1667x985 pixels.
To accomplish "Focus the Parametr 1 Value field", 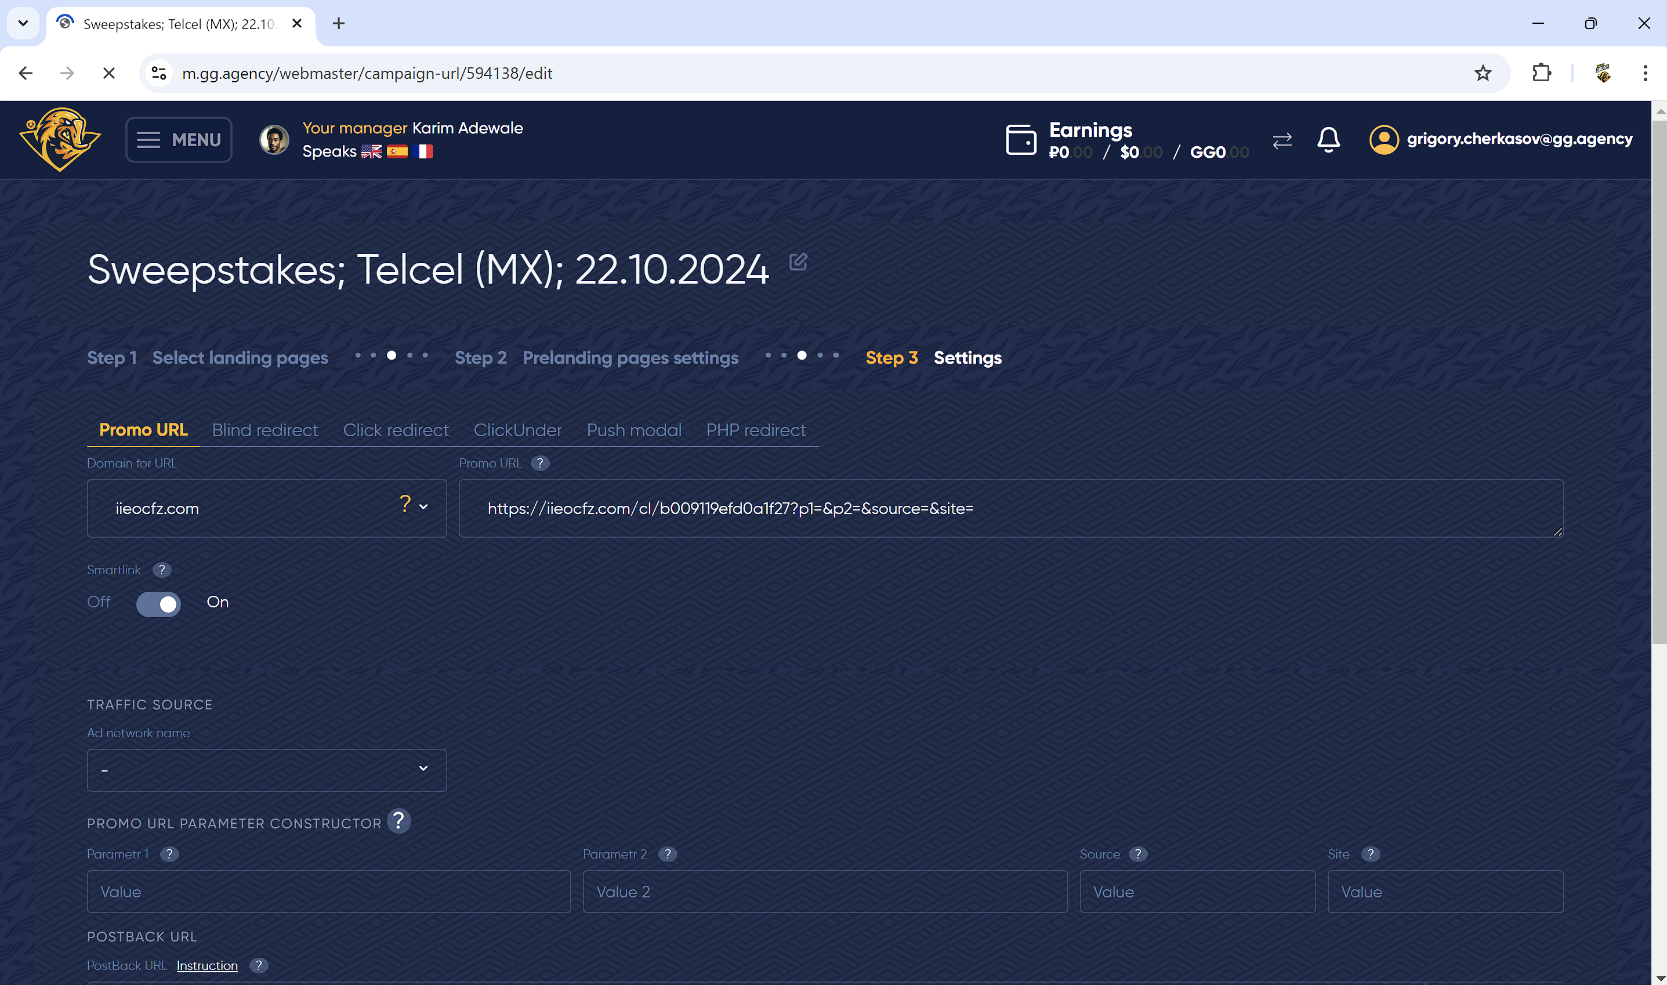I will [x=328, y=892].
